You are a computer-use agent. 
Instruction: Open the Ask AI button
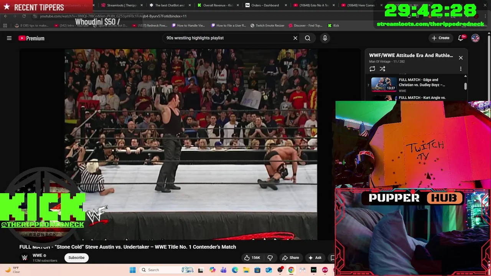315,258
